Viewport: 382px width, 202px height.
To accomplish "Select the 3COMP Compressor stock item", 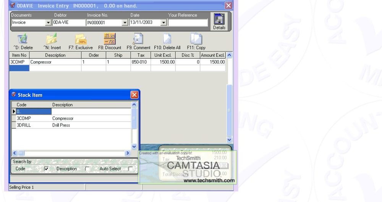I will pyautogui.click(x=63, y=119).
